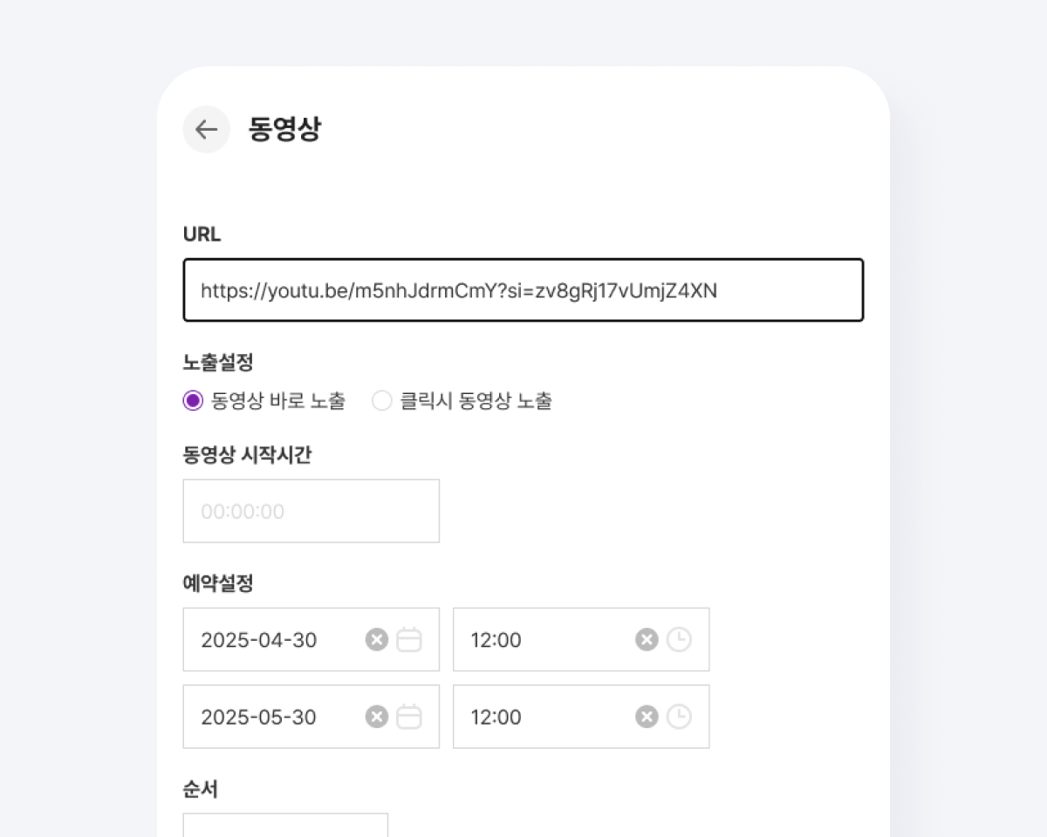Click the 12:00 text in first 예약설정 row
This screenshot has width=1047, height=837.
pos(496,640)
